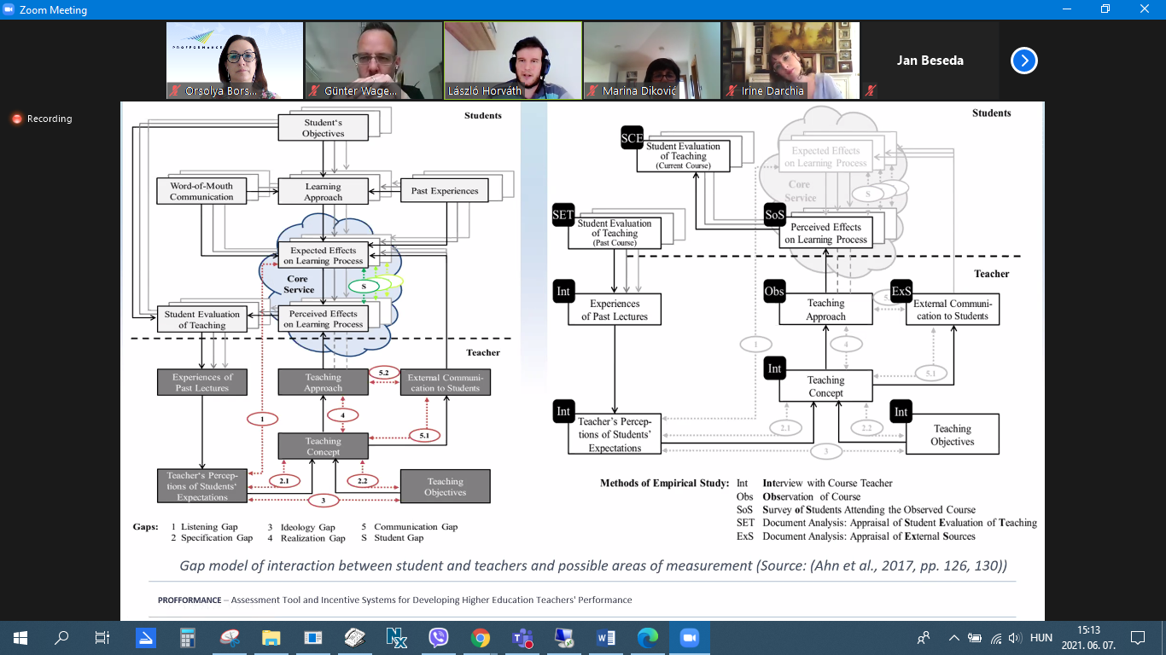The image size is (1166, 655).
Task: Click the speaker volume icon in tray
Action: [1014, 638]
